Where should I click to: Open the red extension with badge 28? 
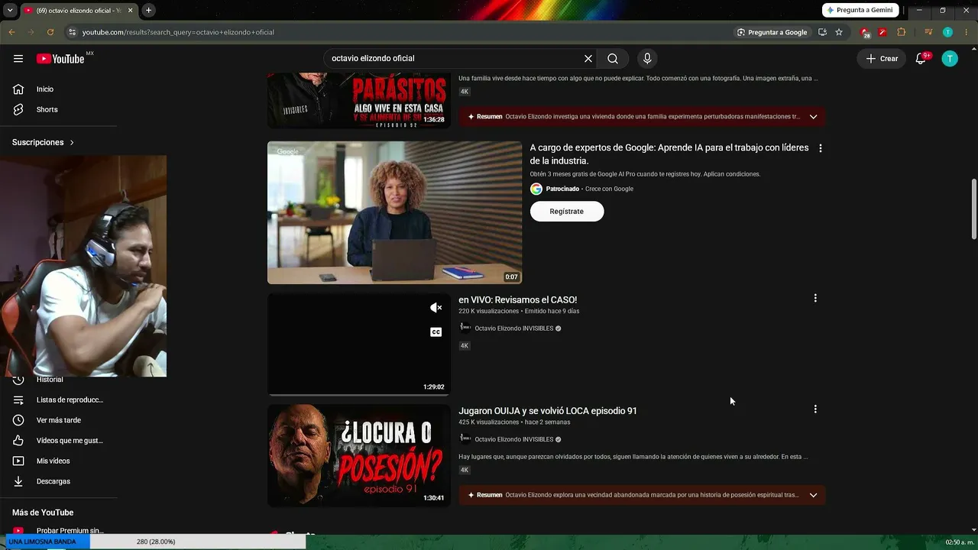tap(865, 32)
